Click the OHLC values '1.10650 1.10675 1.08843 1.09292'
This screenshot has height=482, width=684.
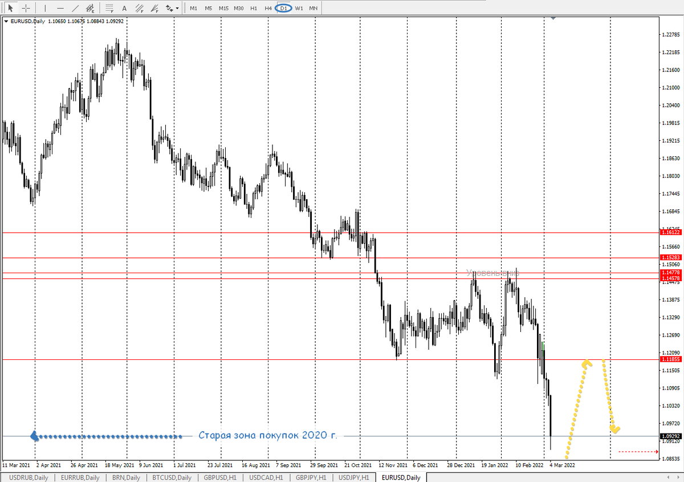87,21
